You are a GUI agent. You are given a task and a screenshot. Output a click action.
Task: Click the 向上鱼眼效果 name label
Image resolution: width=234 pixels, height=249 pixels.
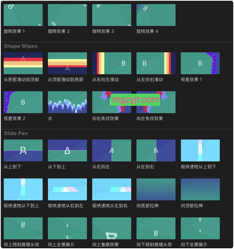point(106,245)
